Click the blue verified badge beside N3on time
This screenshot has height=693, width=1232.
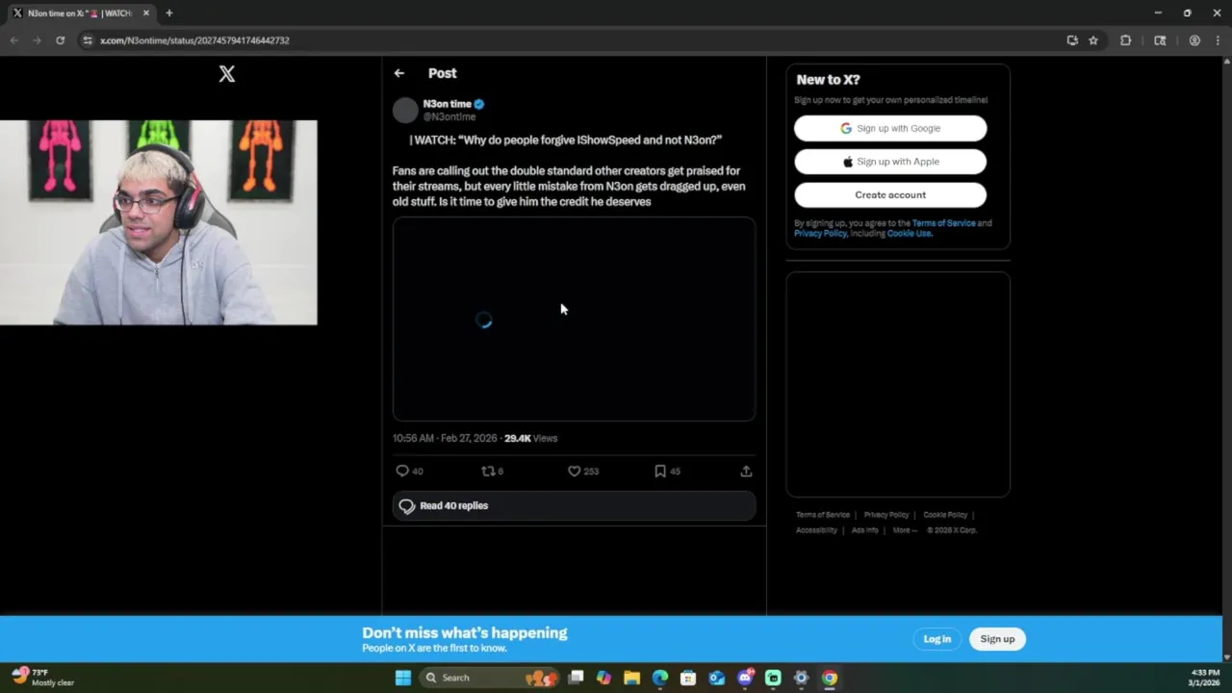coord(478,104)
